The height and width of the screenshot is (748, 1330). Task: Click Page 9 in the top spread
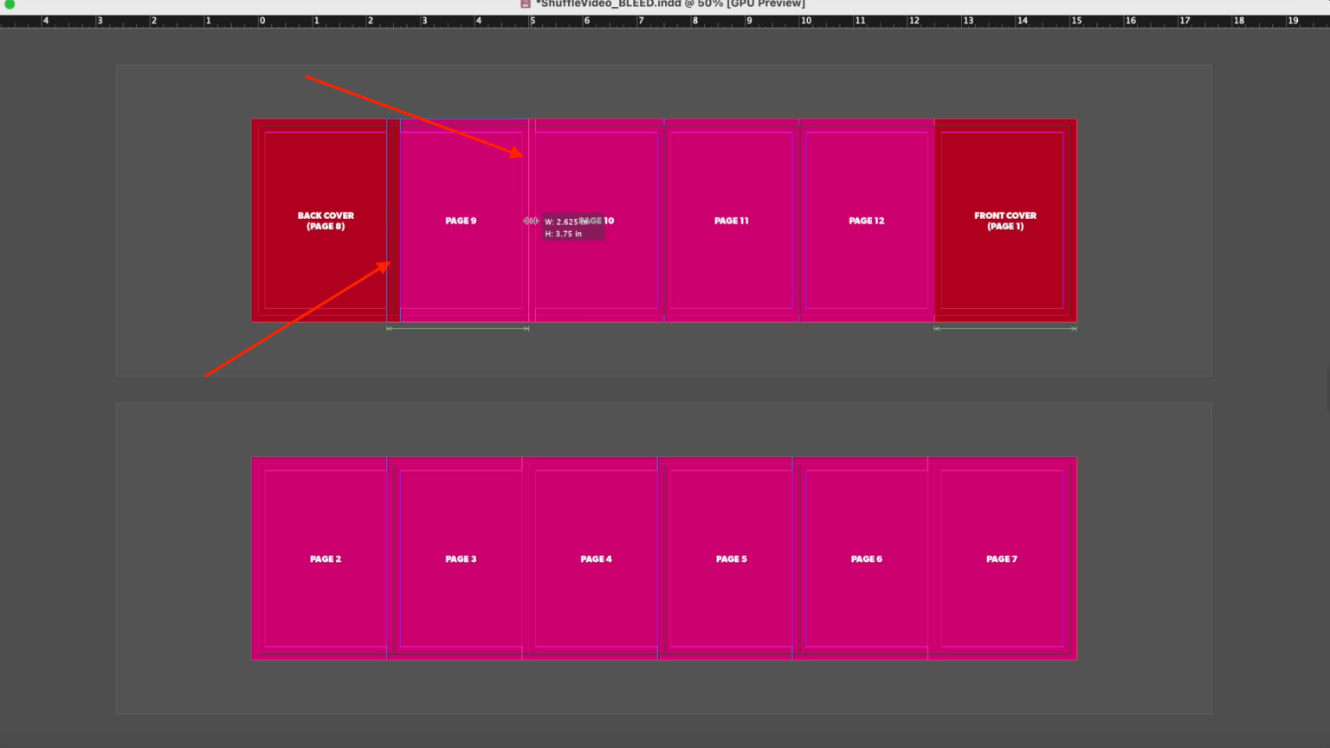pos(460,221)
